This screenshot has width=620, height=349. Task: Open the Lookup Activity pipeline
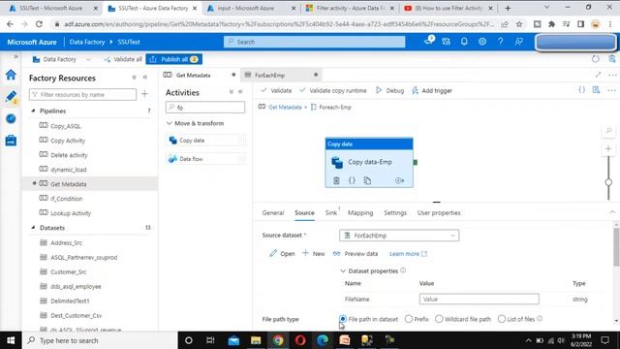71,213
